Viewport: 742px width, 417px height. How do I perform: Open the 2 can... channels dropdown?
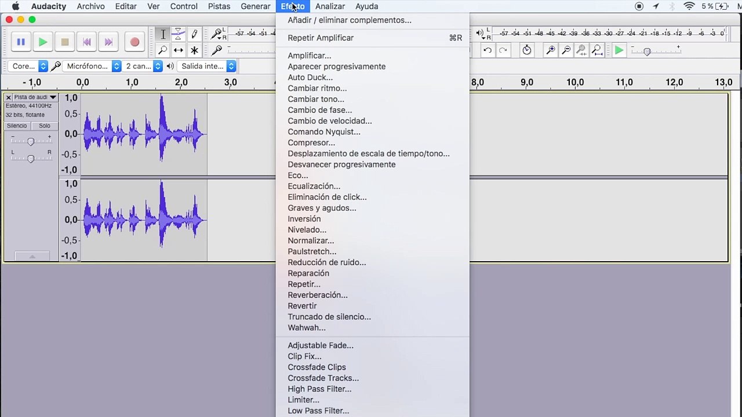[x=143, y=66]
